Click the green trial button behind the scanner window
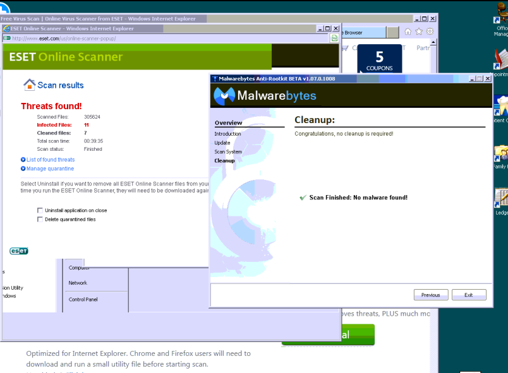The width and height of the screenshot is (508, 373). pos(358,335)
